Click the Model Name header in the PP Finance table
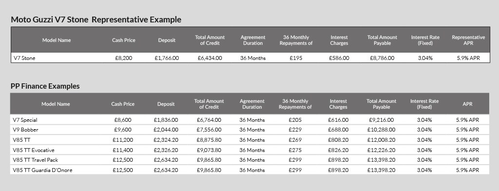Screen dimensions: 499x191 click(56, 104)
